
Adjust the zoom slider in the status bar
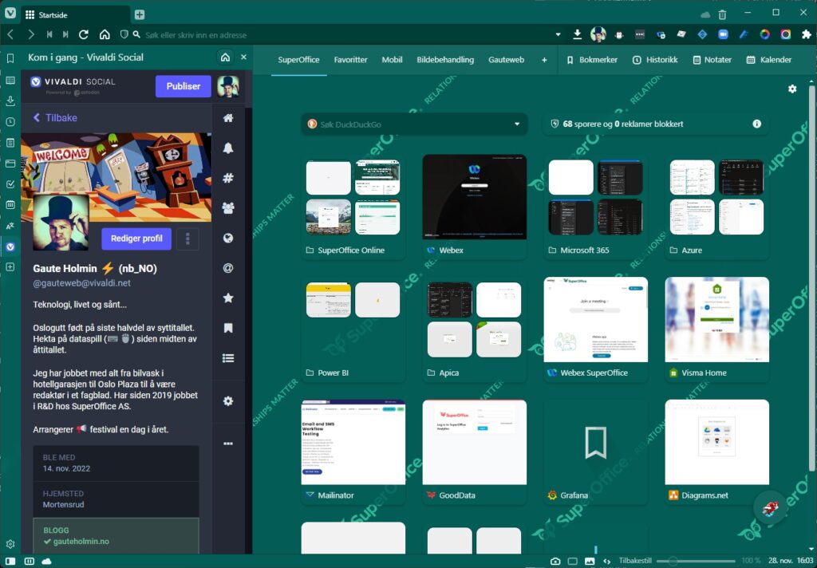coord(696,561)
